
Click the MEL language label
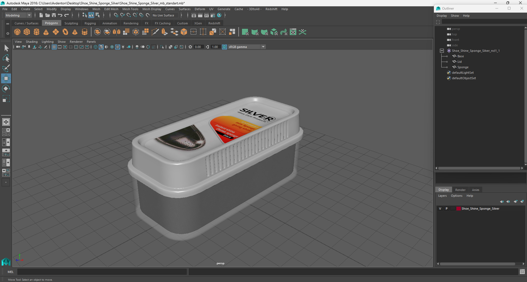point(10,272)
